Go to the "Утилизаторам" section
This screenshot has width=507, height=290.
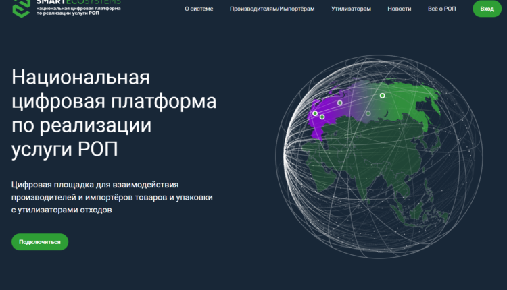point(351,9)
